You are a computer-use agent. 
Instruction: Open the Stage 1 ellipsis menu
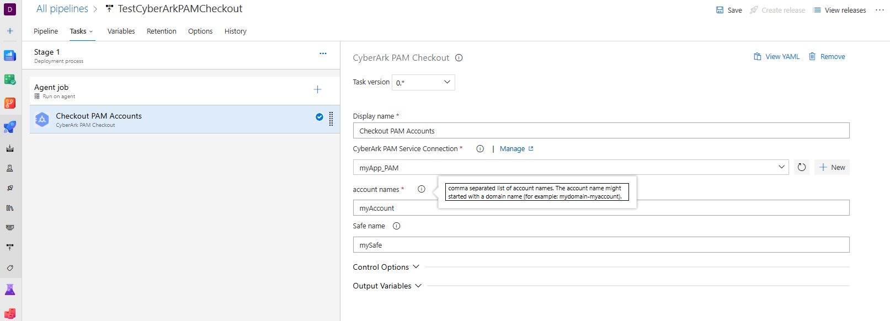coord(323,54)
